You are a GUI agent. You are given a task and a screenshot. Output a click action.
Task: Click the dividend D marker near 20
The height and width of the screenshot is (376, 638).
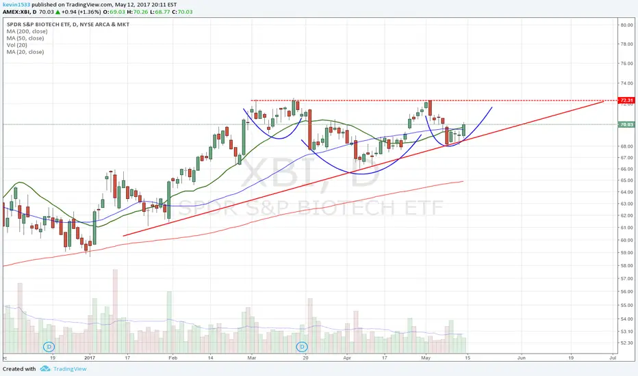(302, 347)
